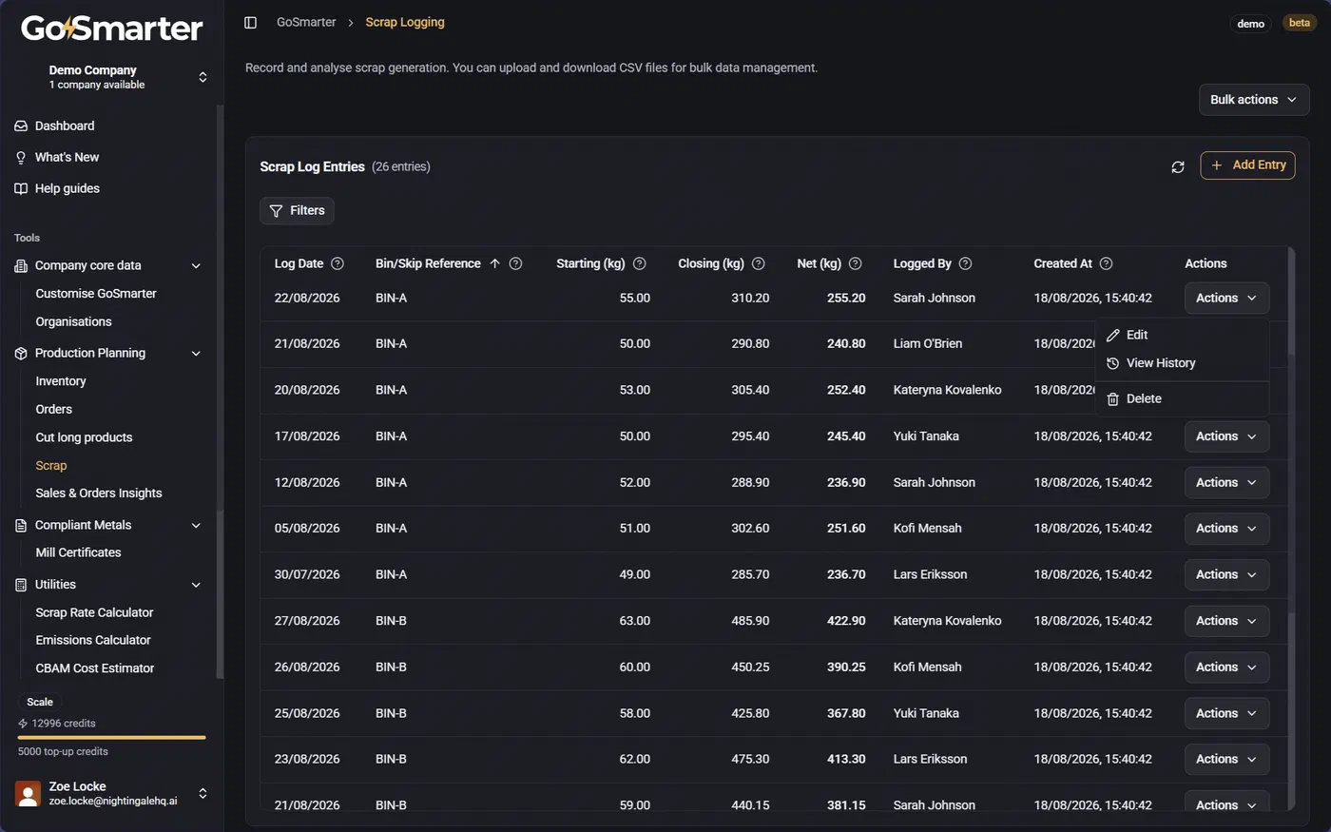Click the Add Entry button

1247,165
